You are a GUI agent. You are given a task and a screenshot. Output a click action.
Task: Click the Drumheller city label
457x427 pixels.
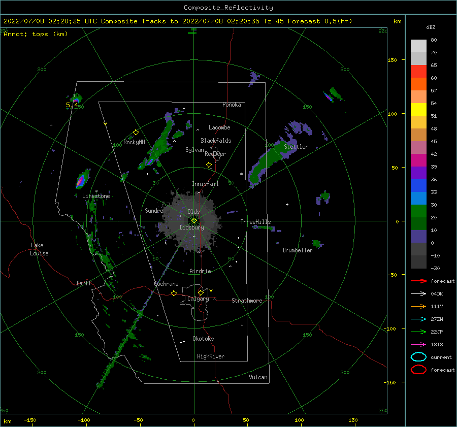point(298,250)
